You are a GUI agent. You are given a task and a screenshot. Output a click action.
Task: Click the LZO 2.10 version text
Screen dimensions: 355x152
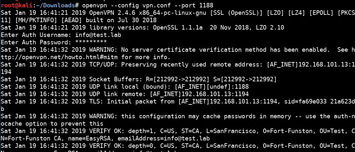(271, 28)
